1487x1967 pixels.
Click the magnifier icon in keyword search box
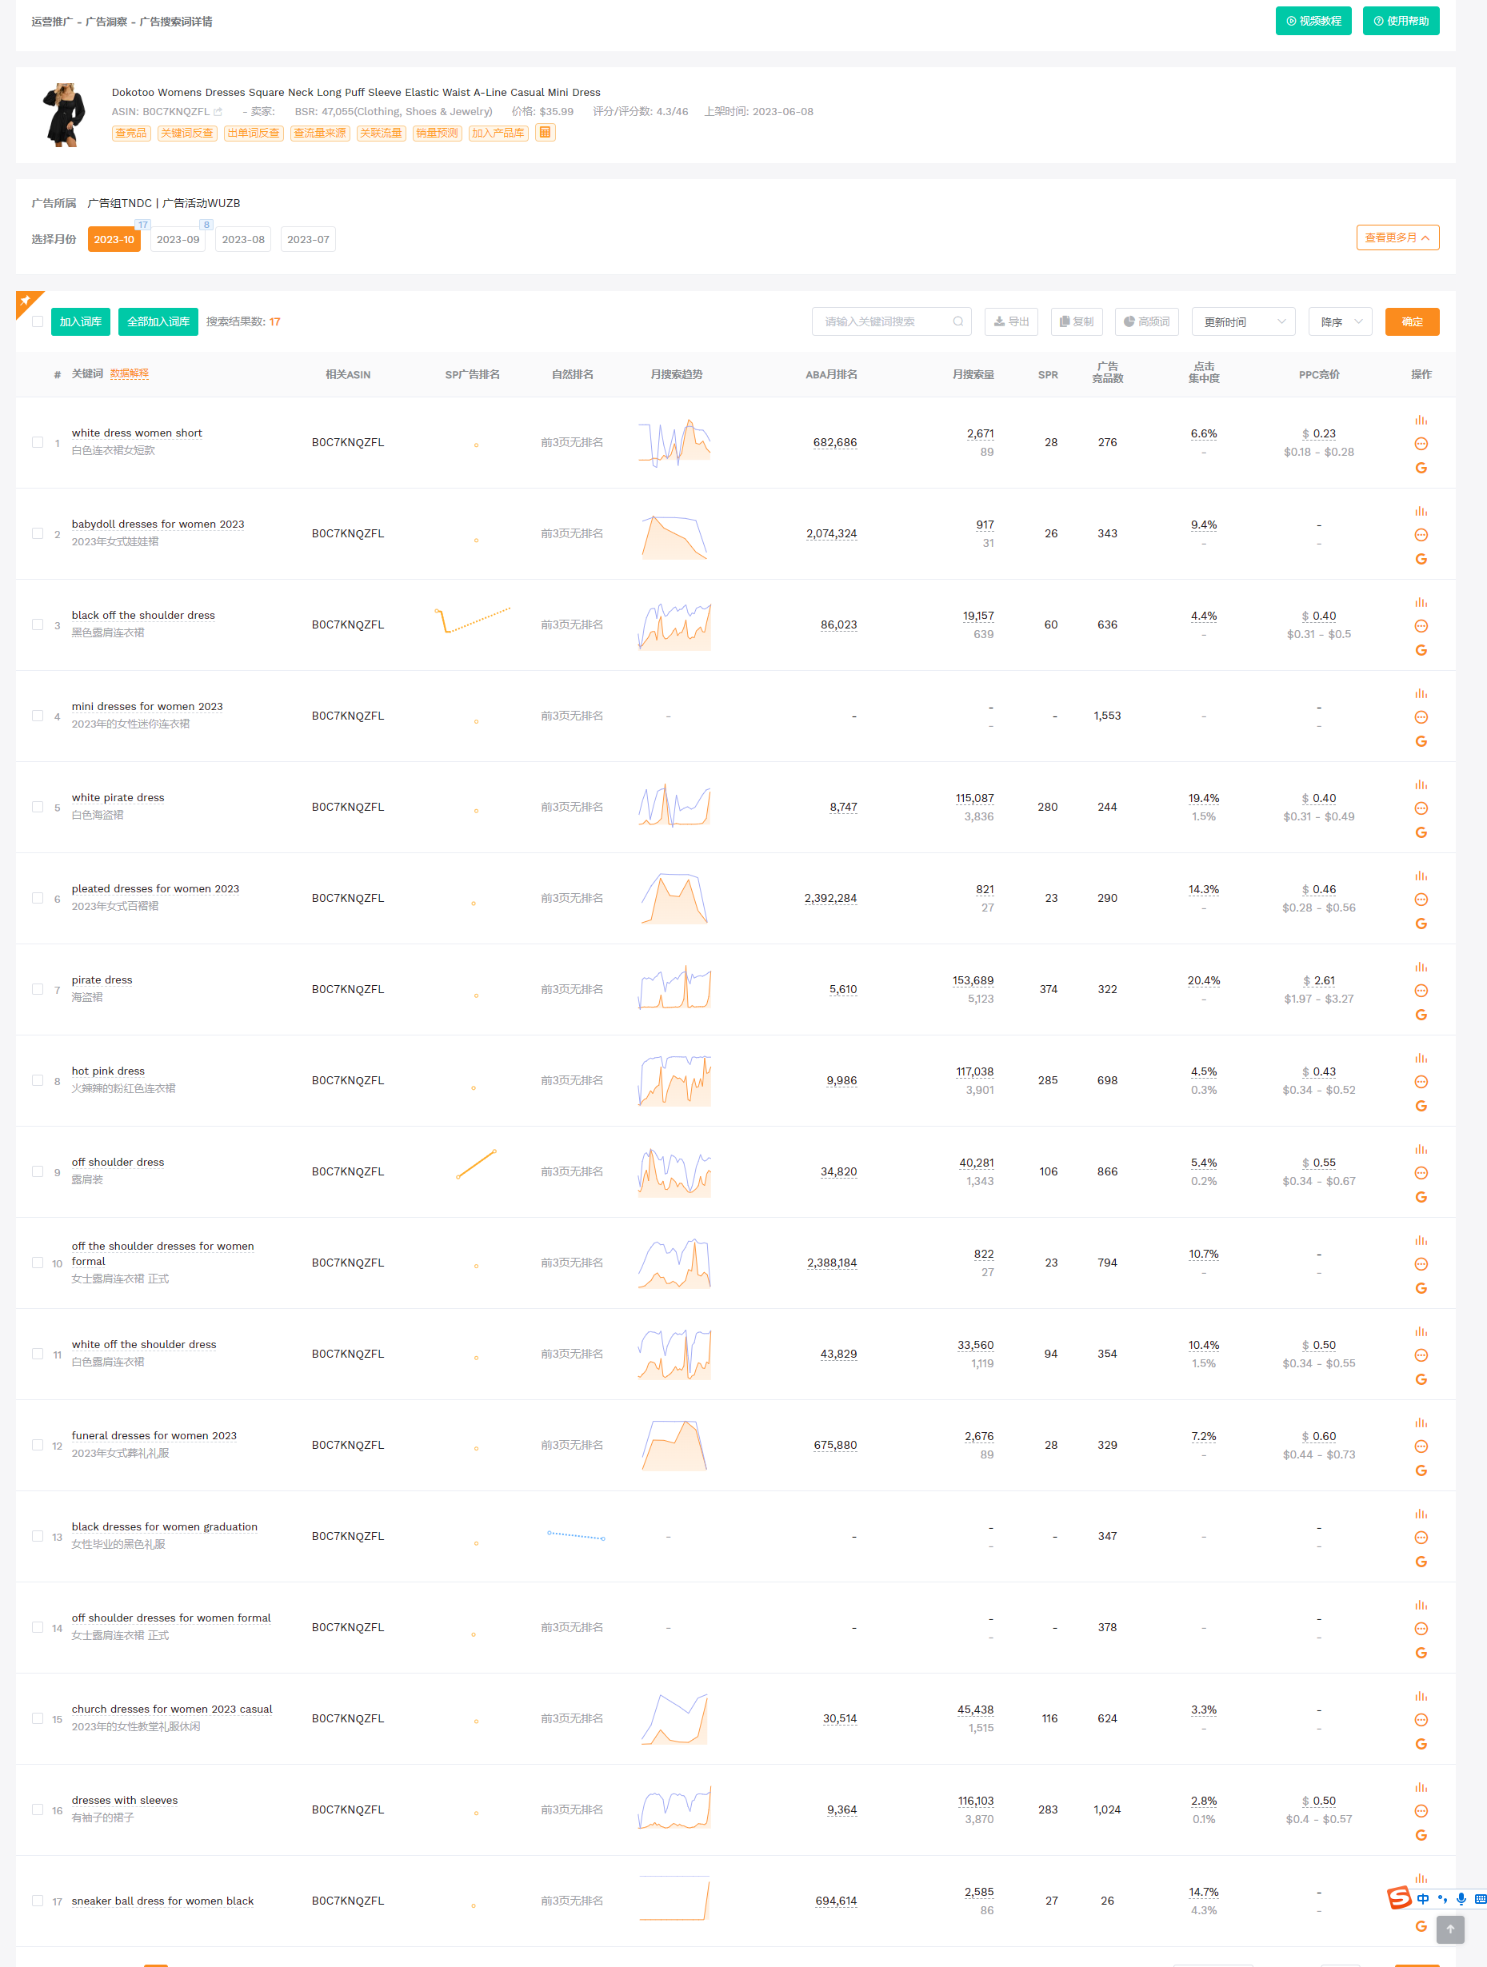pos(957,322)
